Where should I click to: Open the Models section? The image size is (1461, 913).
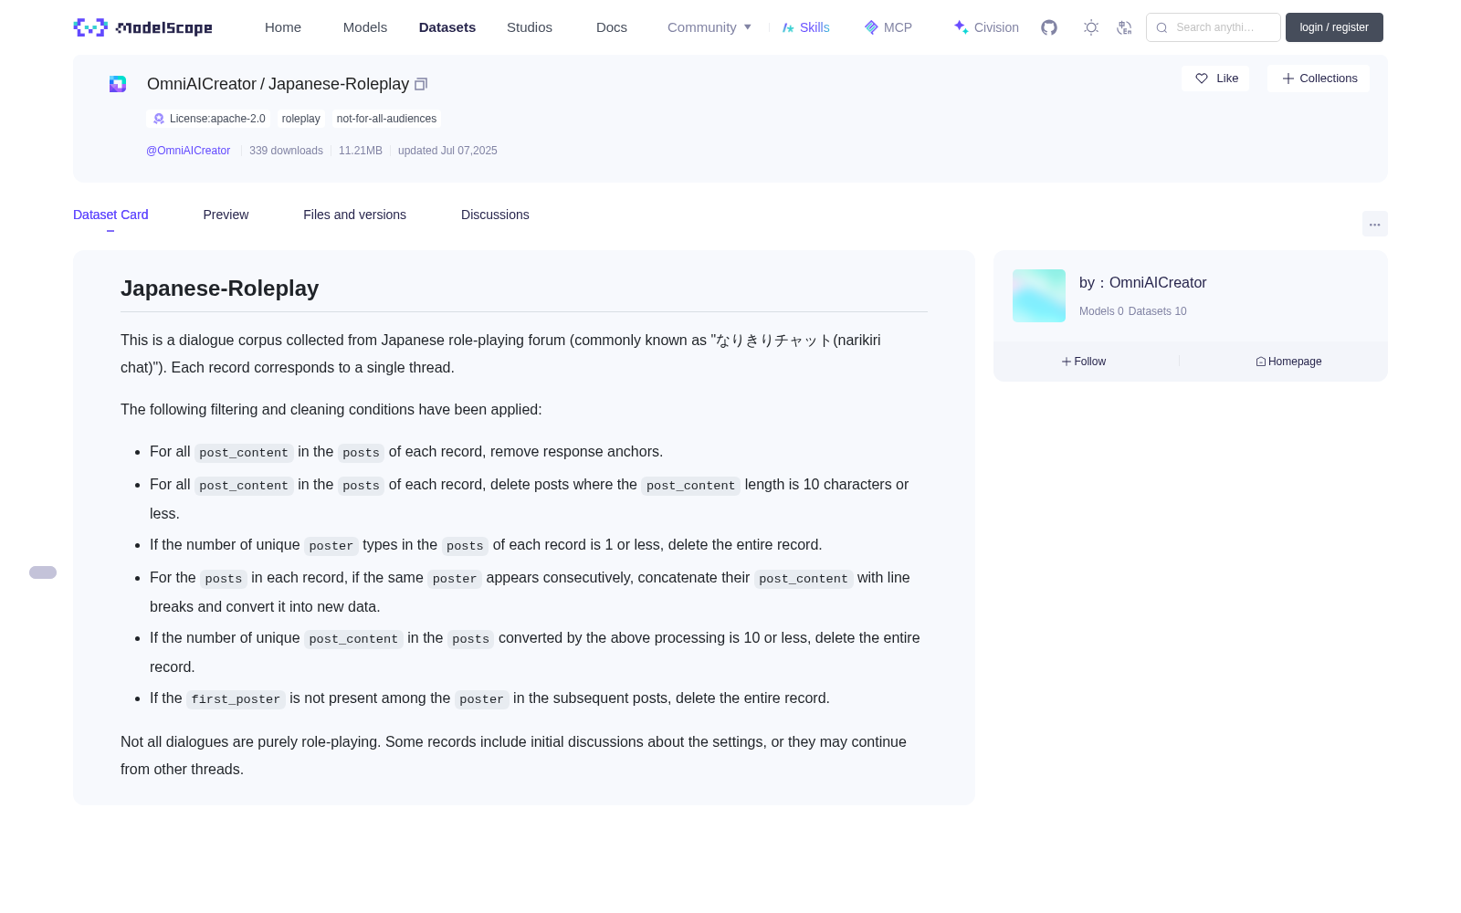(x=365, y=27)
